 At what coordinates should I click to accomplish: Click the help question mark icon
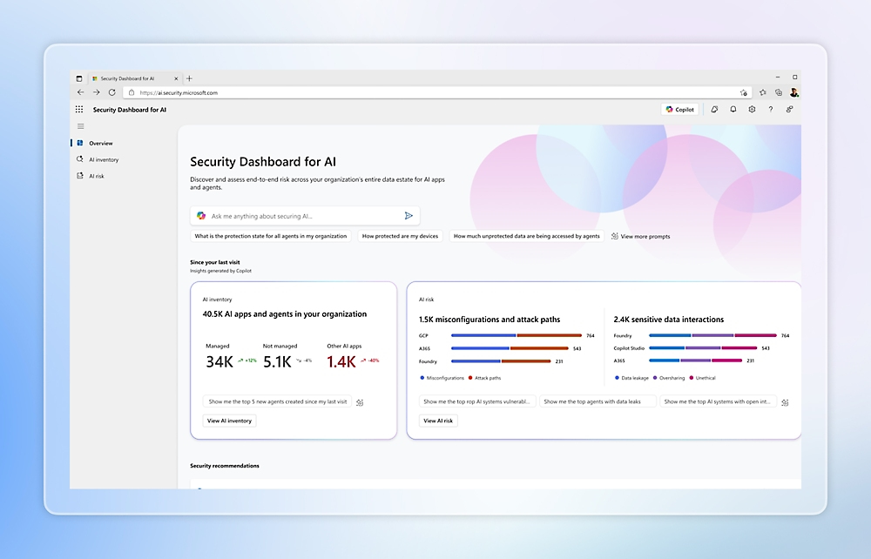pyautogui.click(x=770, y=110)
